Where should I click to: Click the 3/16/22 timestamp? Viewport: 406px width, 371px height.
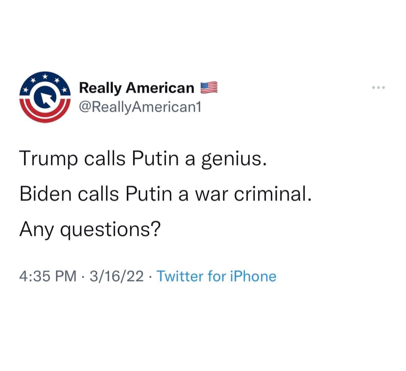pyautogui.click(x=117, y=276)
